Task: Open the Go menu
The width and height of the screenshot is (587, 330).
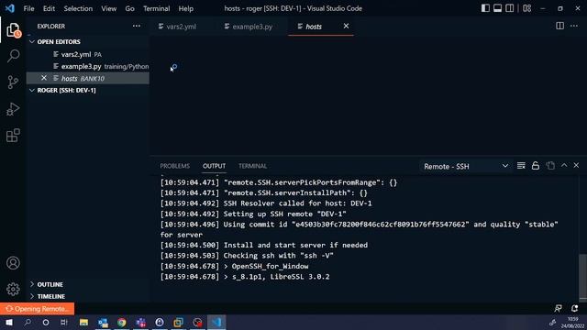Action: [129, 8]
